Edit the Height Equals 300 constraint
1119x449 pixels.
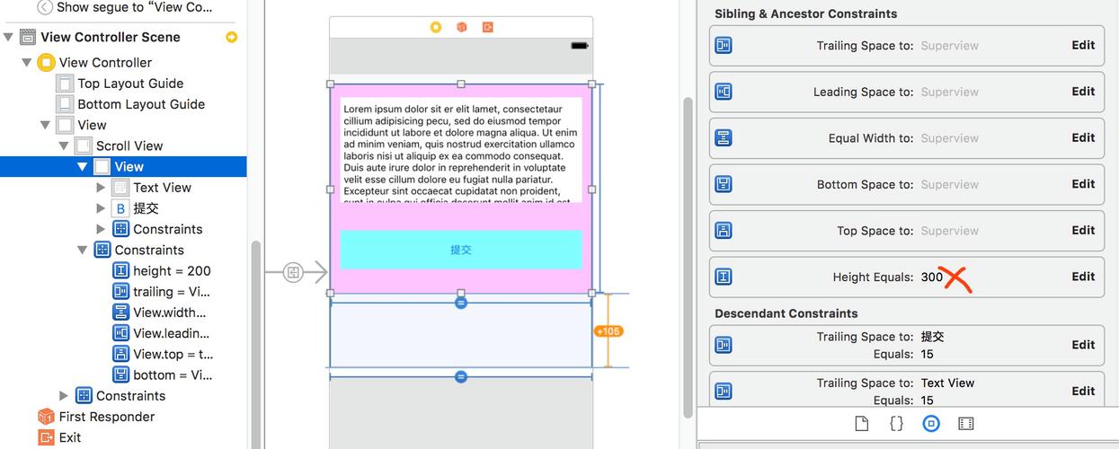[1083, 277]
